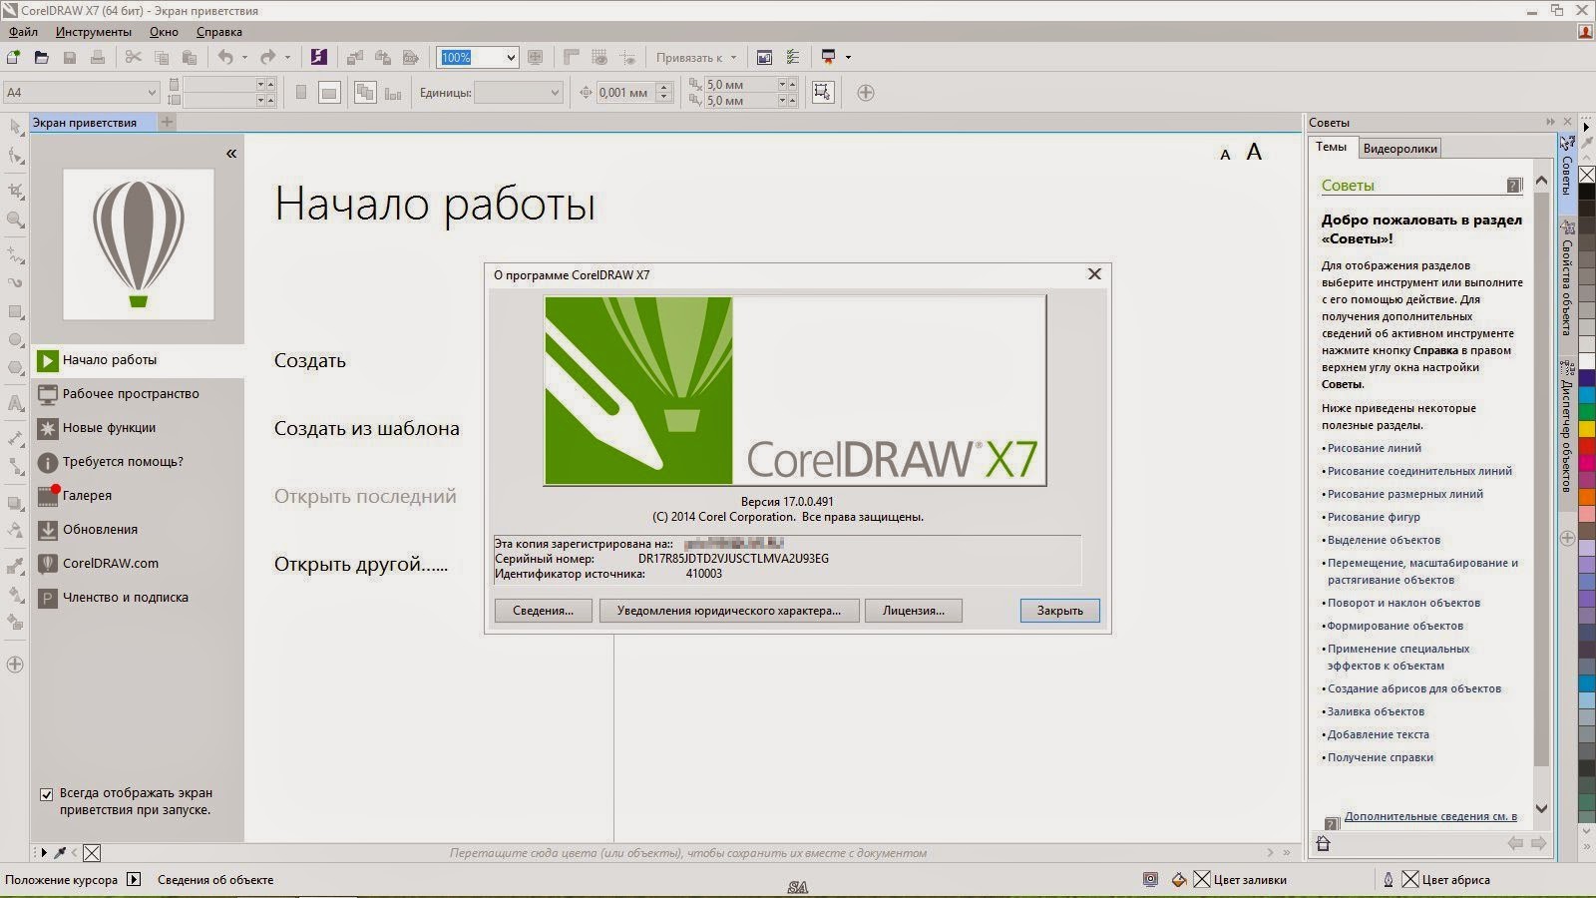Uncheck always show welcome screen at startup
1596x898 pixels.
point(46,795)
